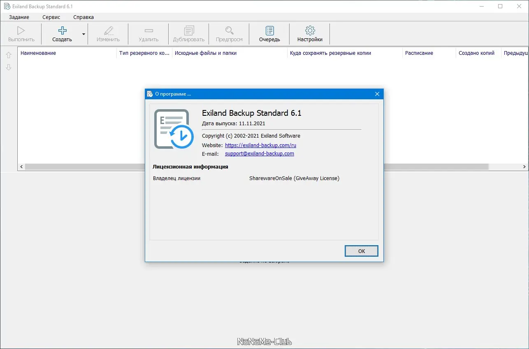Move the task up with the arrow

pyautogui.click(x=9, y=55)
